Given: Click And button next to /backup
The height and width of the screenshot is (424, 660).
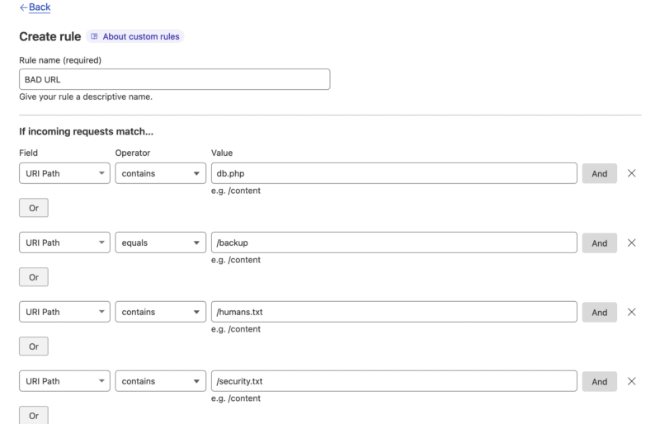Looking at the screenshot, I should point(599,243).
